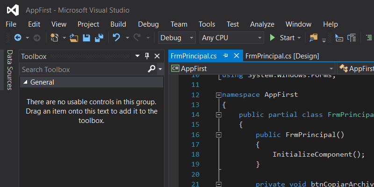Image resolution: width=374 pixels, height=187 pixels.
Task: Toggle auto-hide pin on Toolbox panel
Action: pyautogui.click(x=147, y=56)
